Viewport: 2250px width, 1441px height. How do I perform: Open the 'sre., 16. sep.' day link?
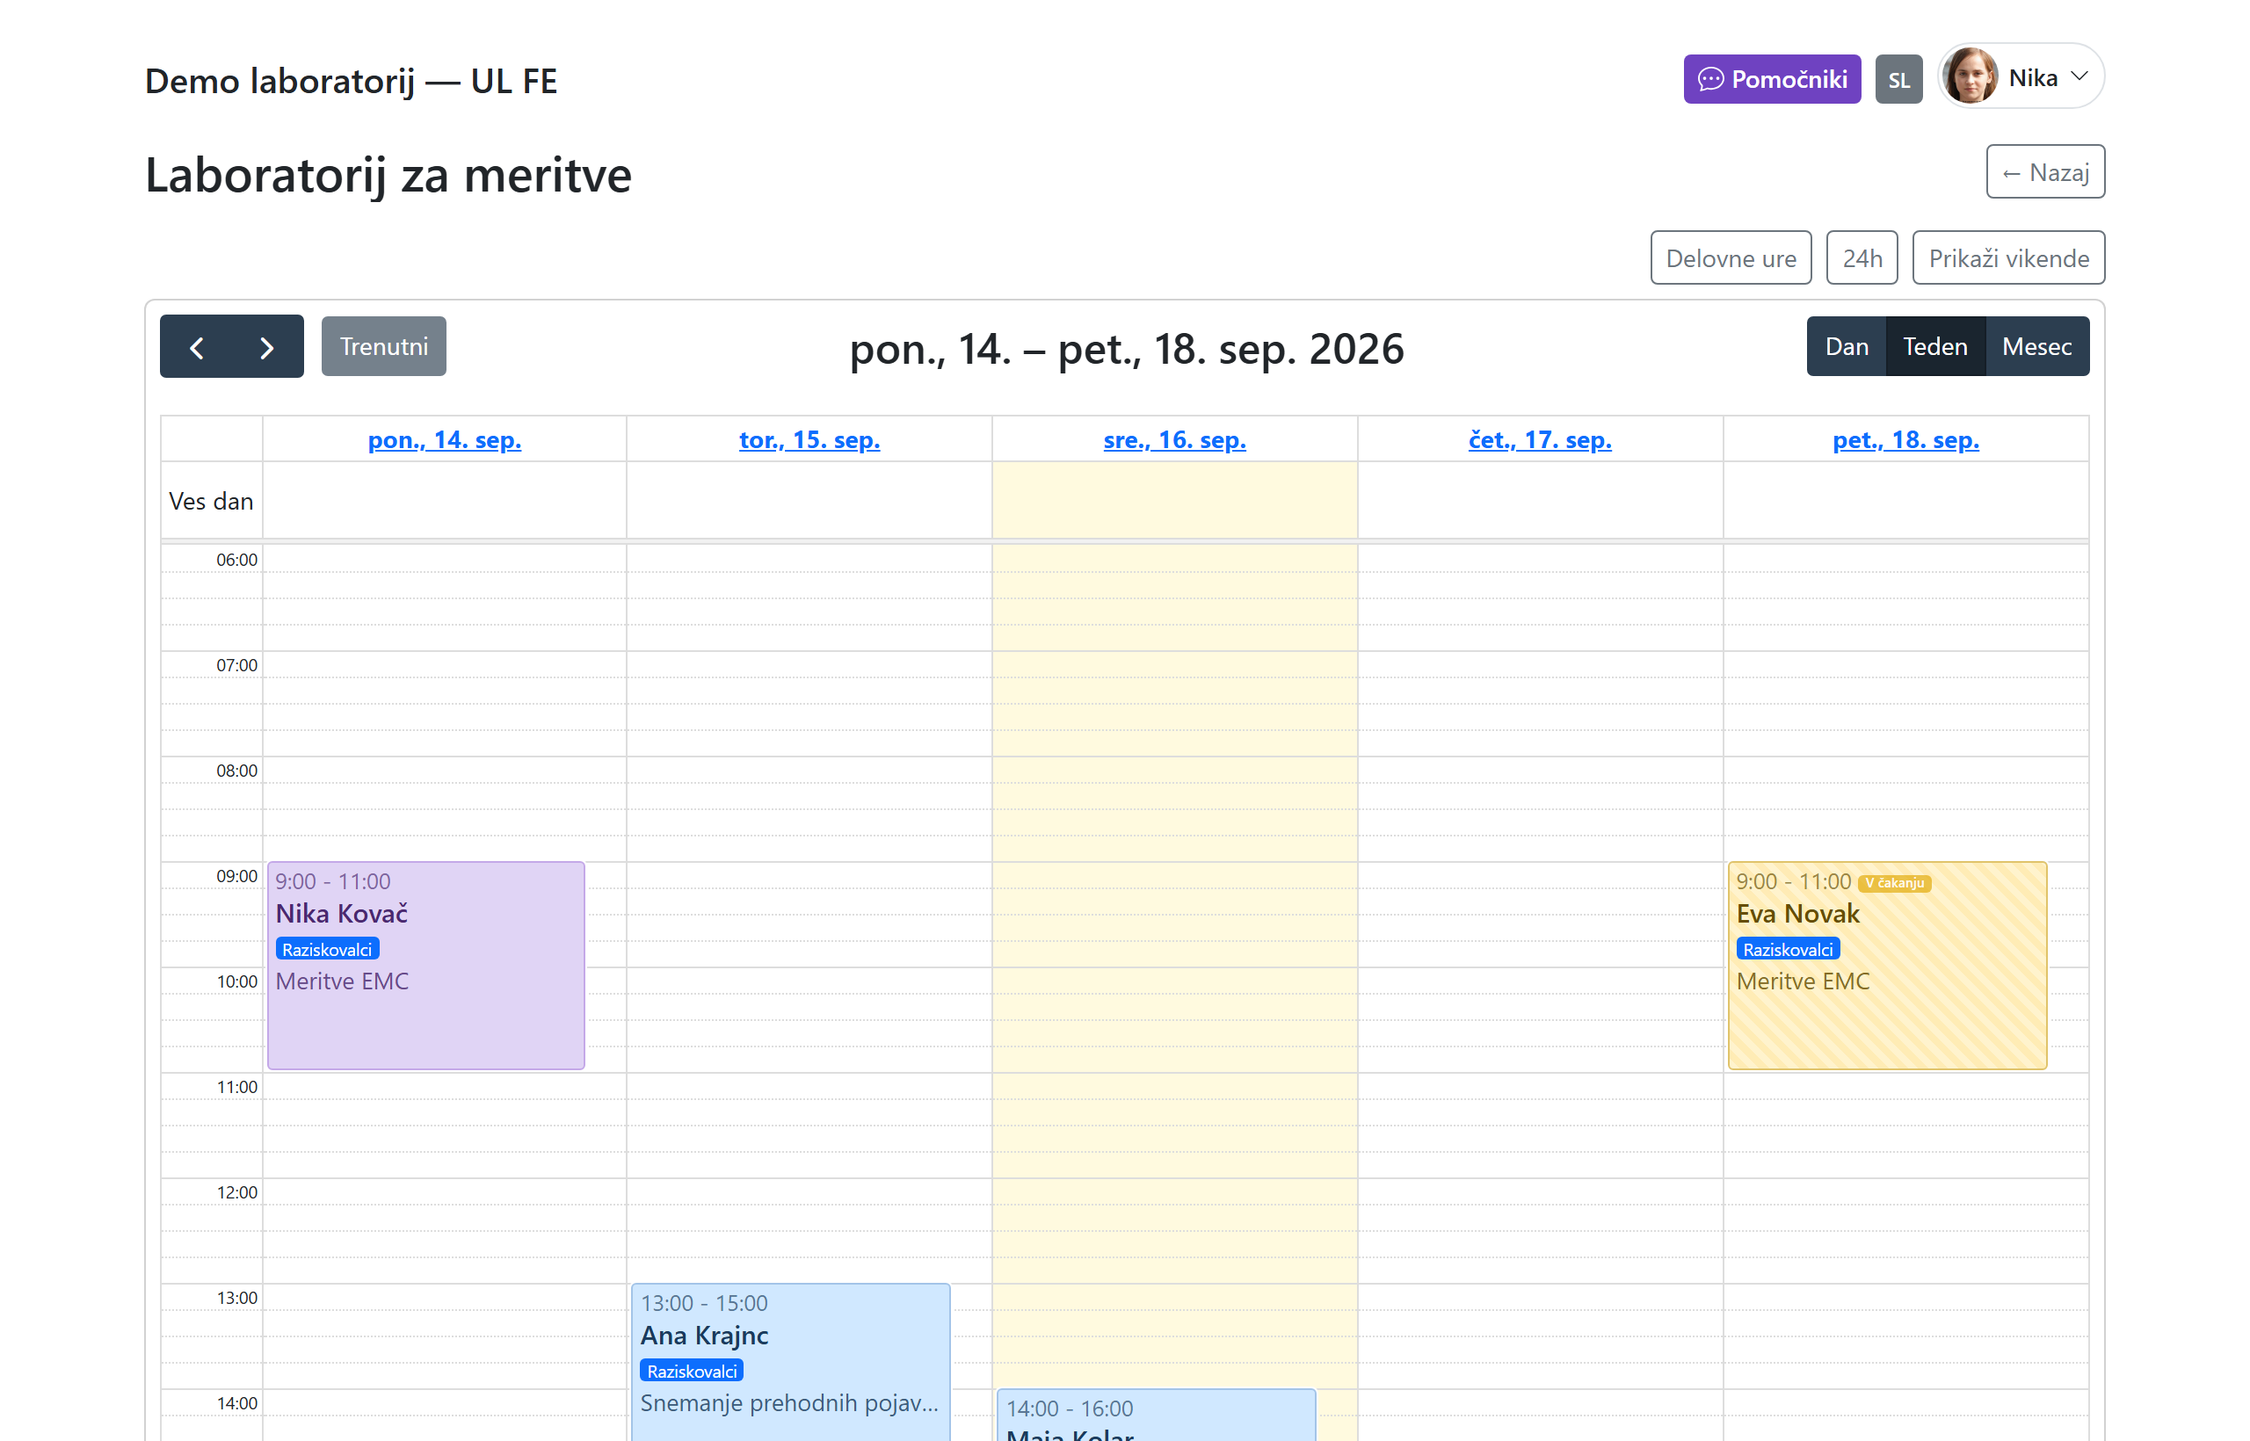coord(1174,440)
